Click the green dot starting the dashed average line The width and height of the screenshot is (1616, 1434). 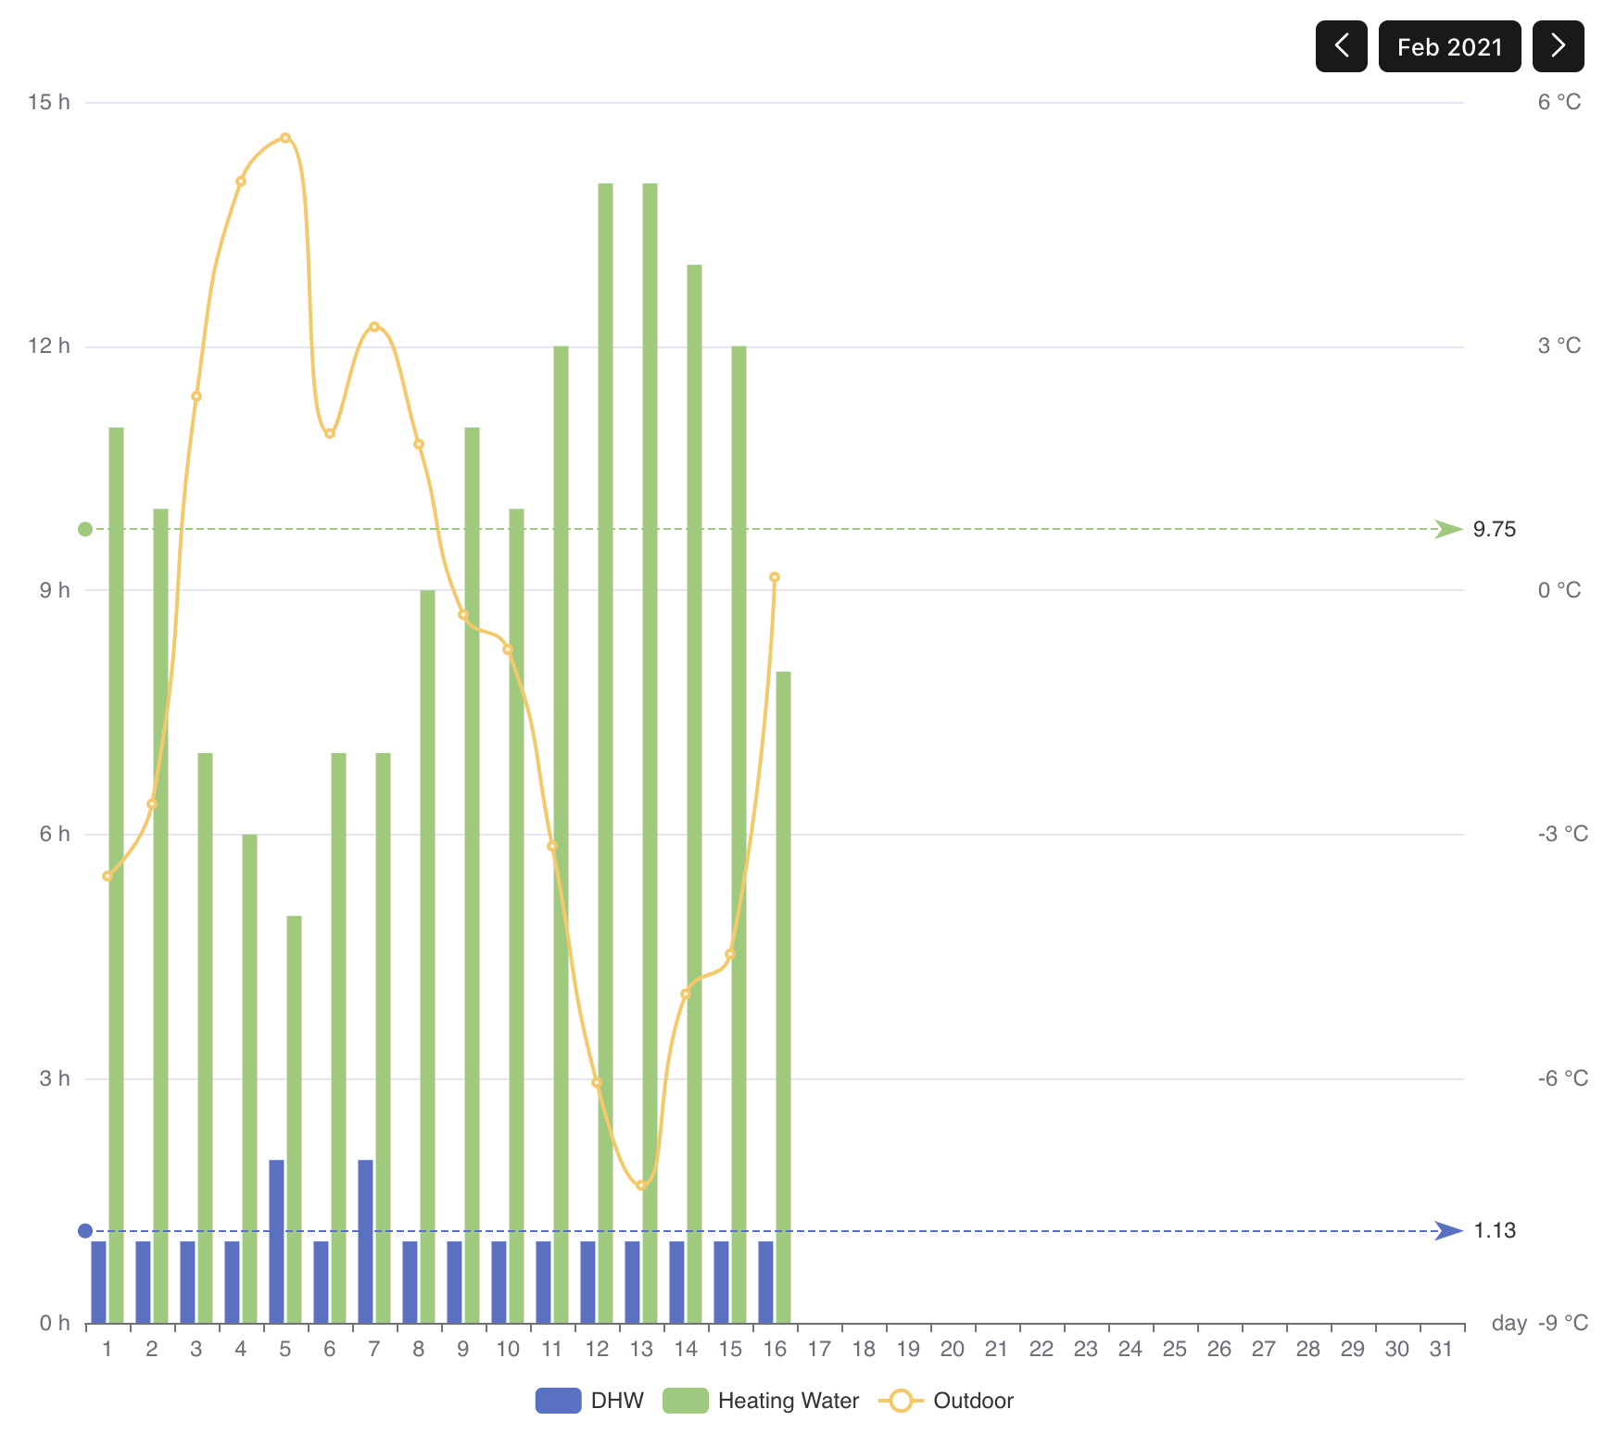[x=84, y=529]
